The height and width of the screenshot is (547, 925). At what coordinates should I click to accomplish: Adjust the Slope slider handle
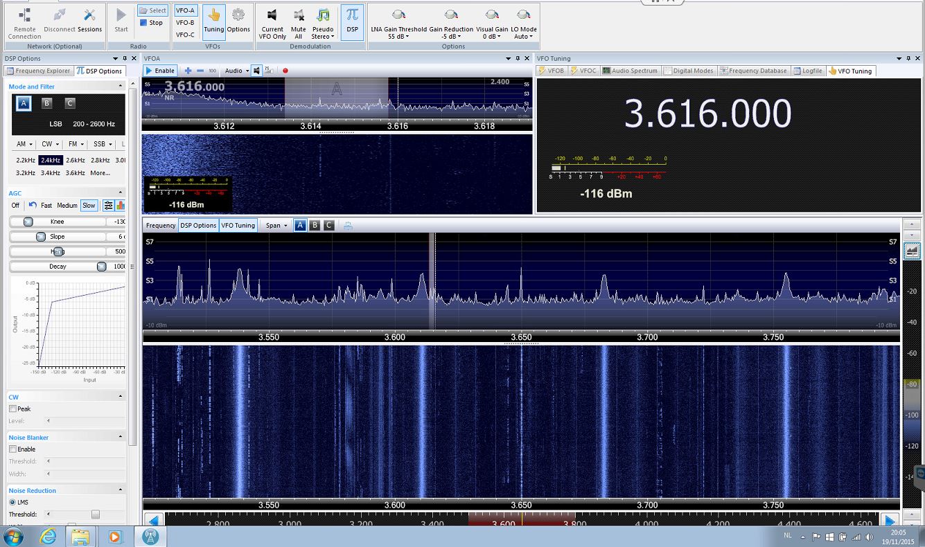[x=41, y=237]
